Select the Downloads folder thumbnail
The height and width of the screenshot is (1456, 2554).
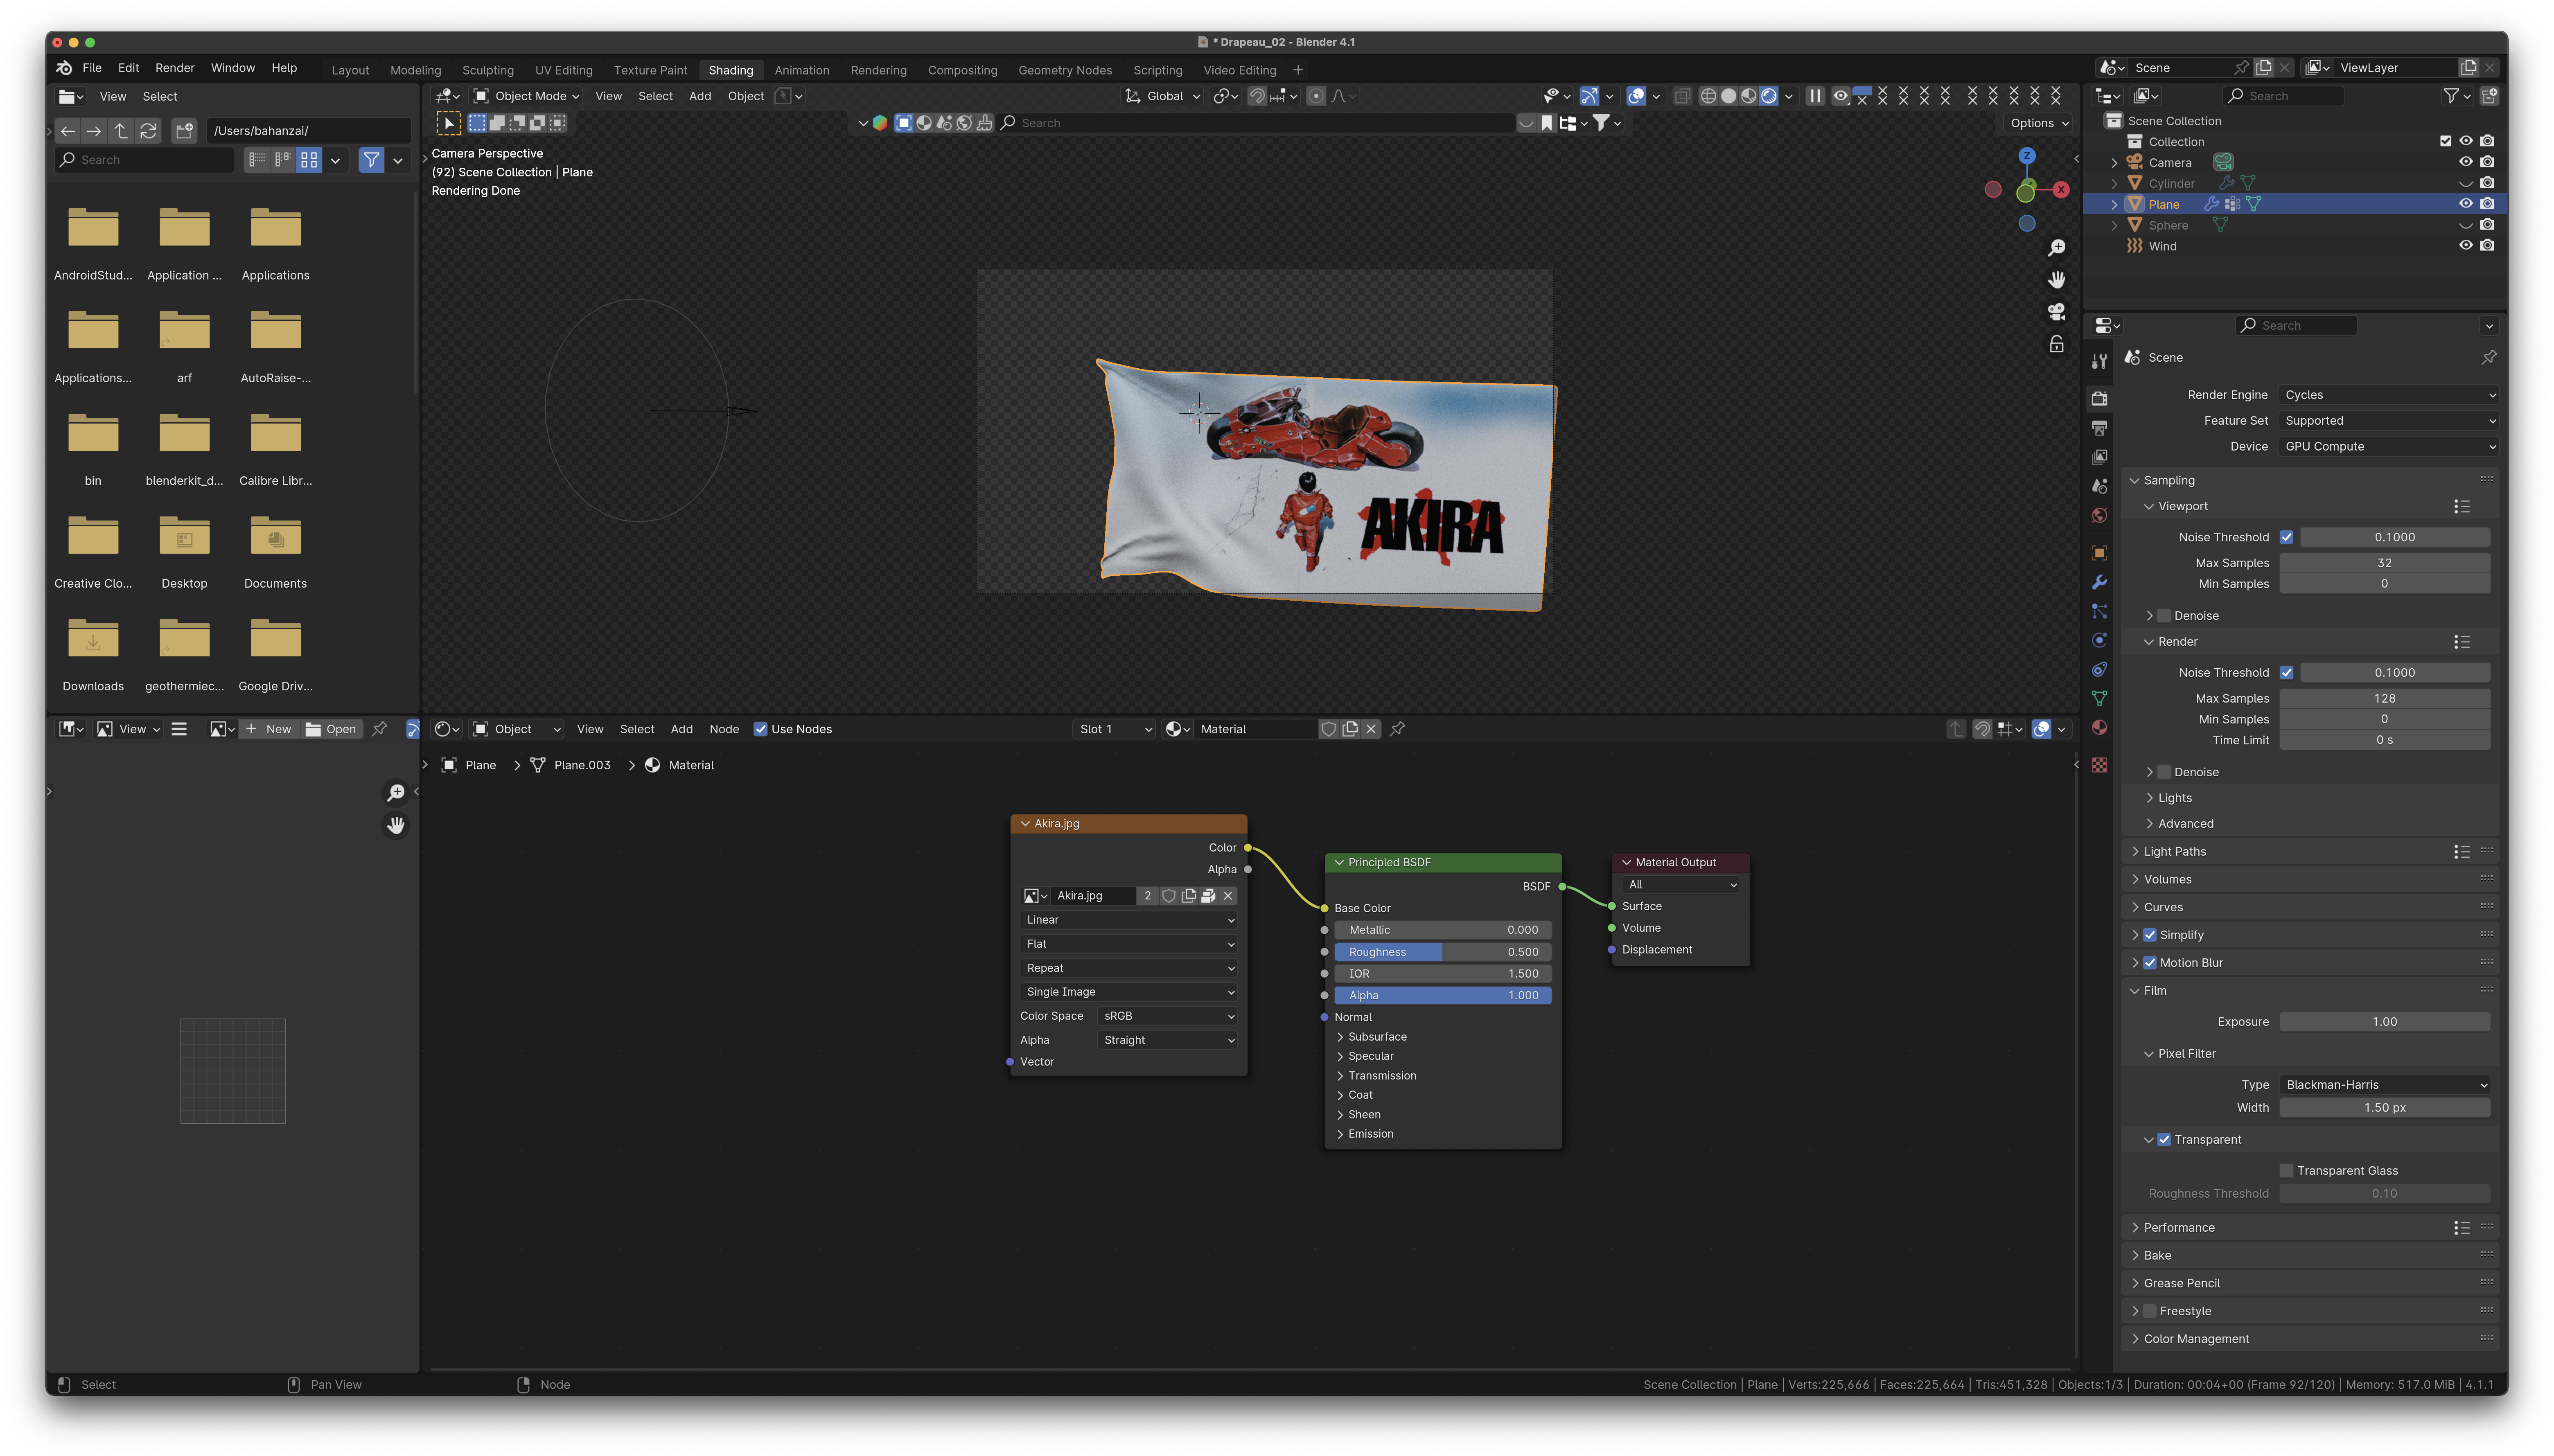(93, 639)
